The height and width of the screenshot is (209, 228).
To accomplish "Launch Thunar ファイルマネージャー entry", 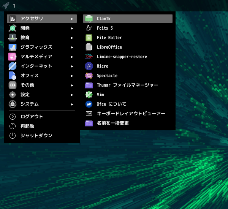I will coord(128,85).
